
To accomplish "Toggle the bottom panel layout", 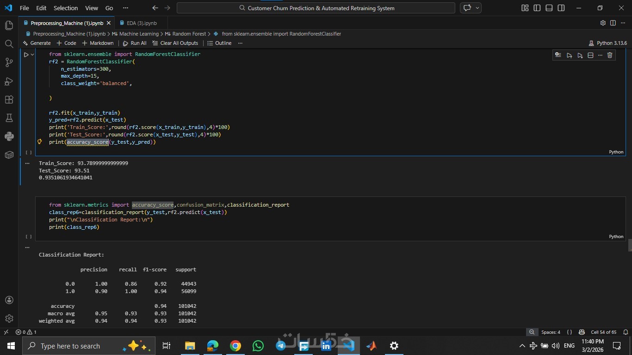I will coord(549,8).
